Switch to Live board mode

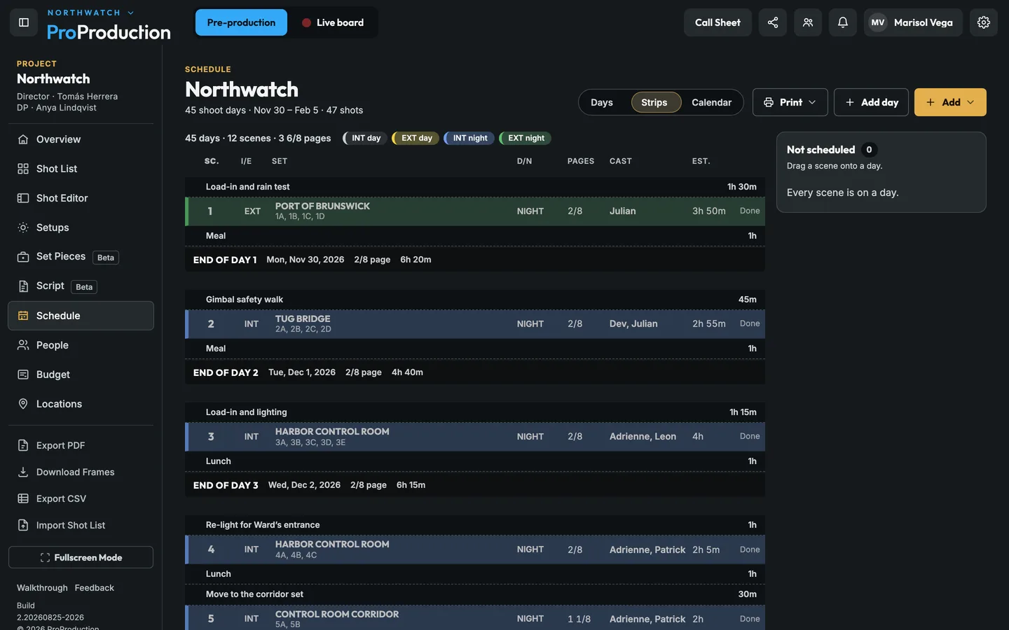click(x=333, y=22)
